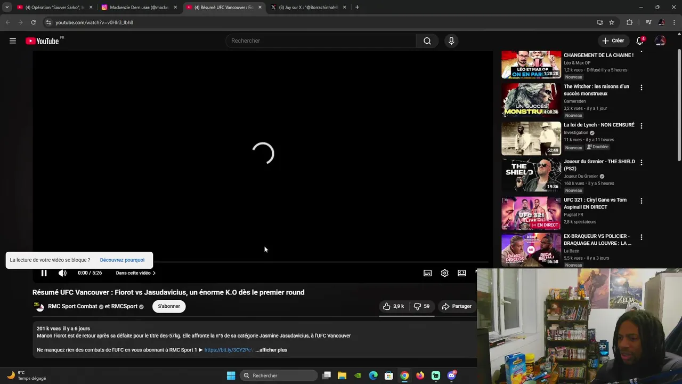Like the video with 3,9 k
Screen dimensions: 682x384
393,306
